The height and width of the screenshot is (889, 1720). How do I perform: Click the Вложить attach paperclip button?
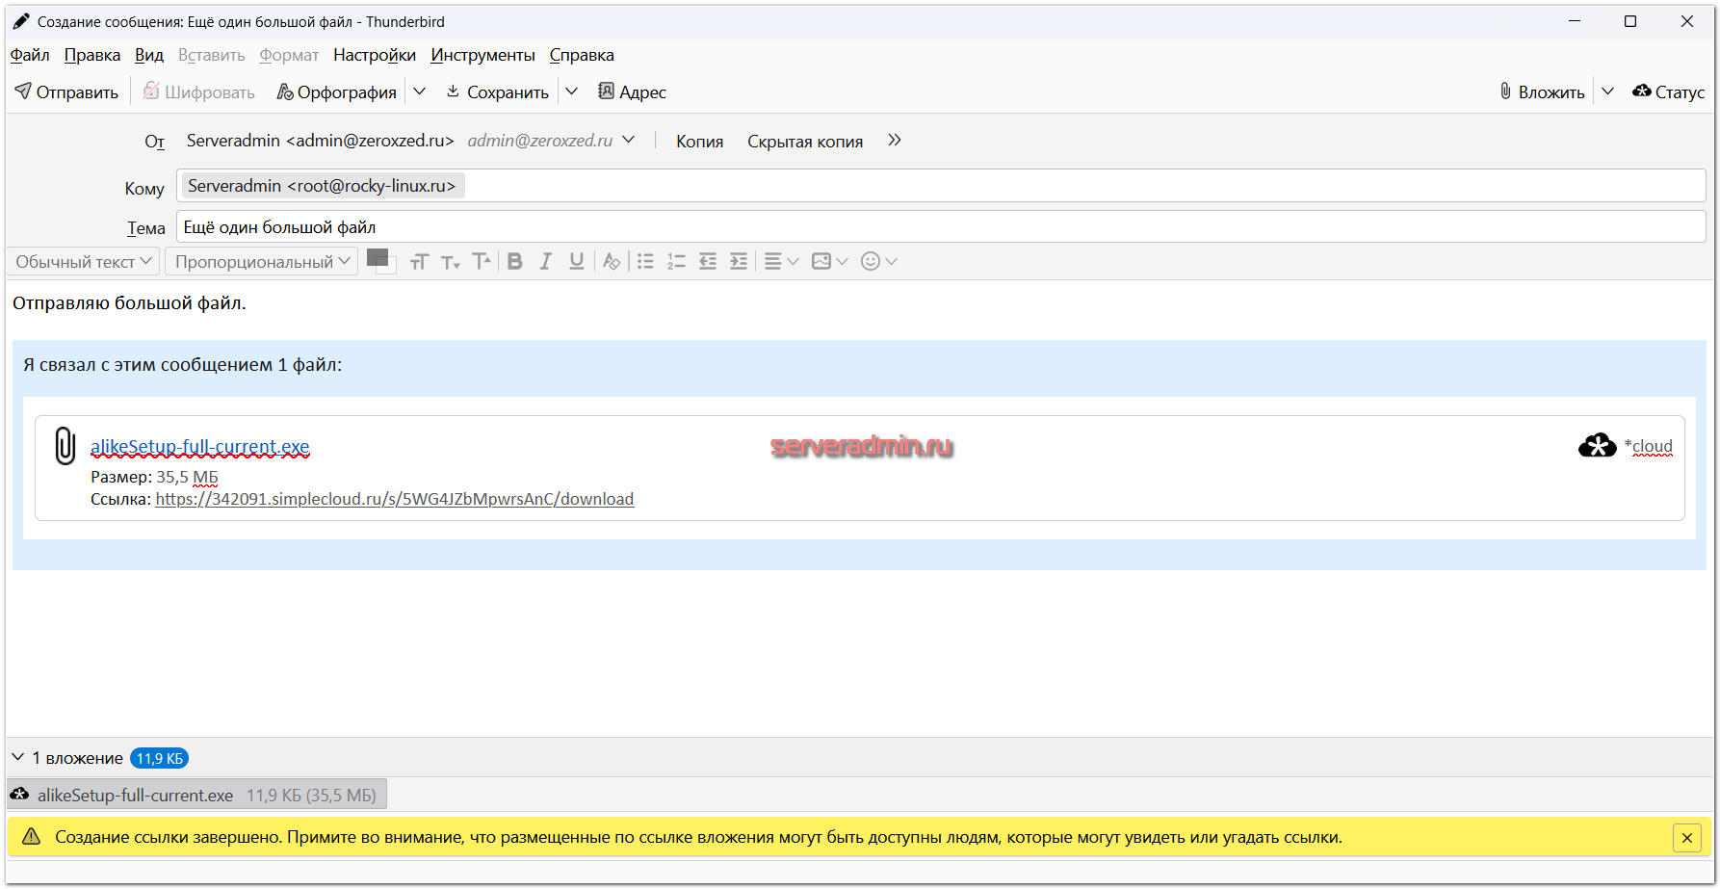tap(1542, 92)
